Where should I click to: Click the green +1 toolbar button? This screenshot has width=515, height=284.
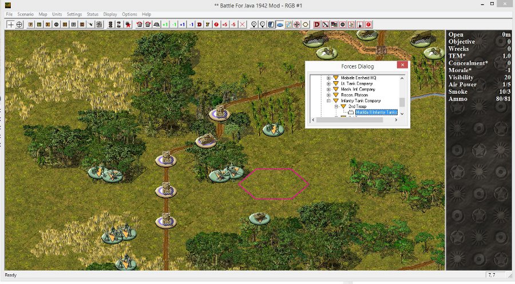(x=165, y=25)
